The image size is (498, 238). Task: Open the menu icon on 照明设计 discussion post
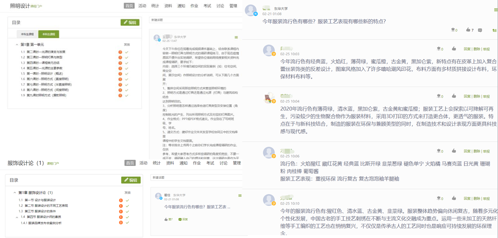tap(236, 37)
